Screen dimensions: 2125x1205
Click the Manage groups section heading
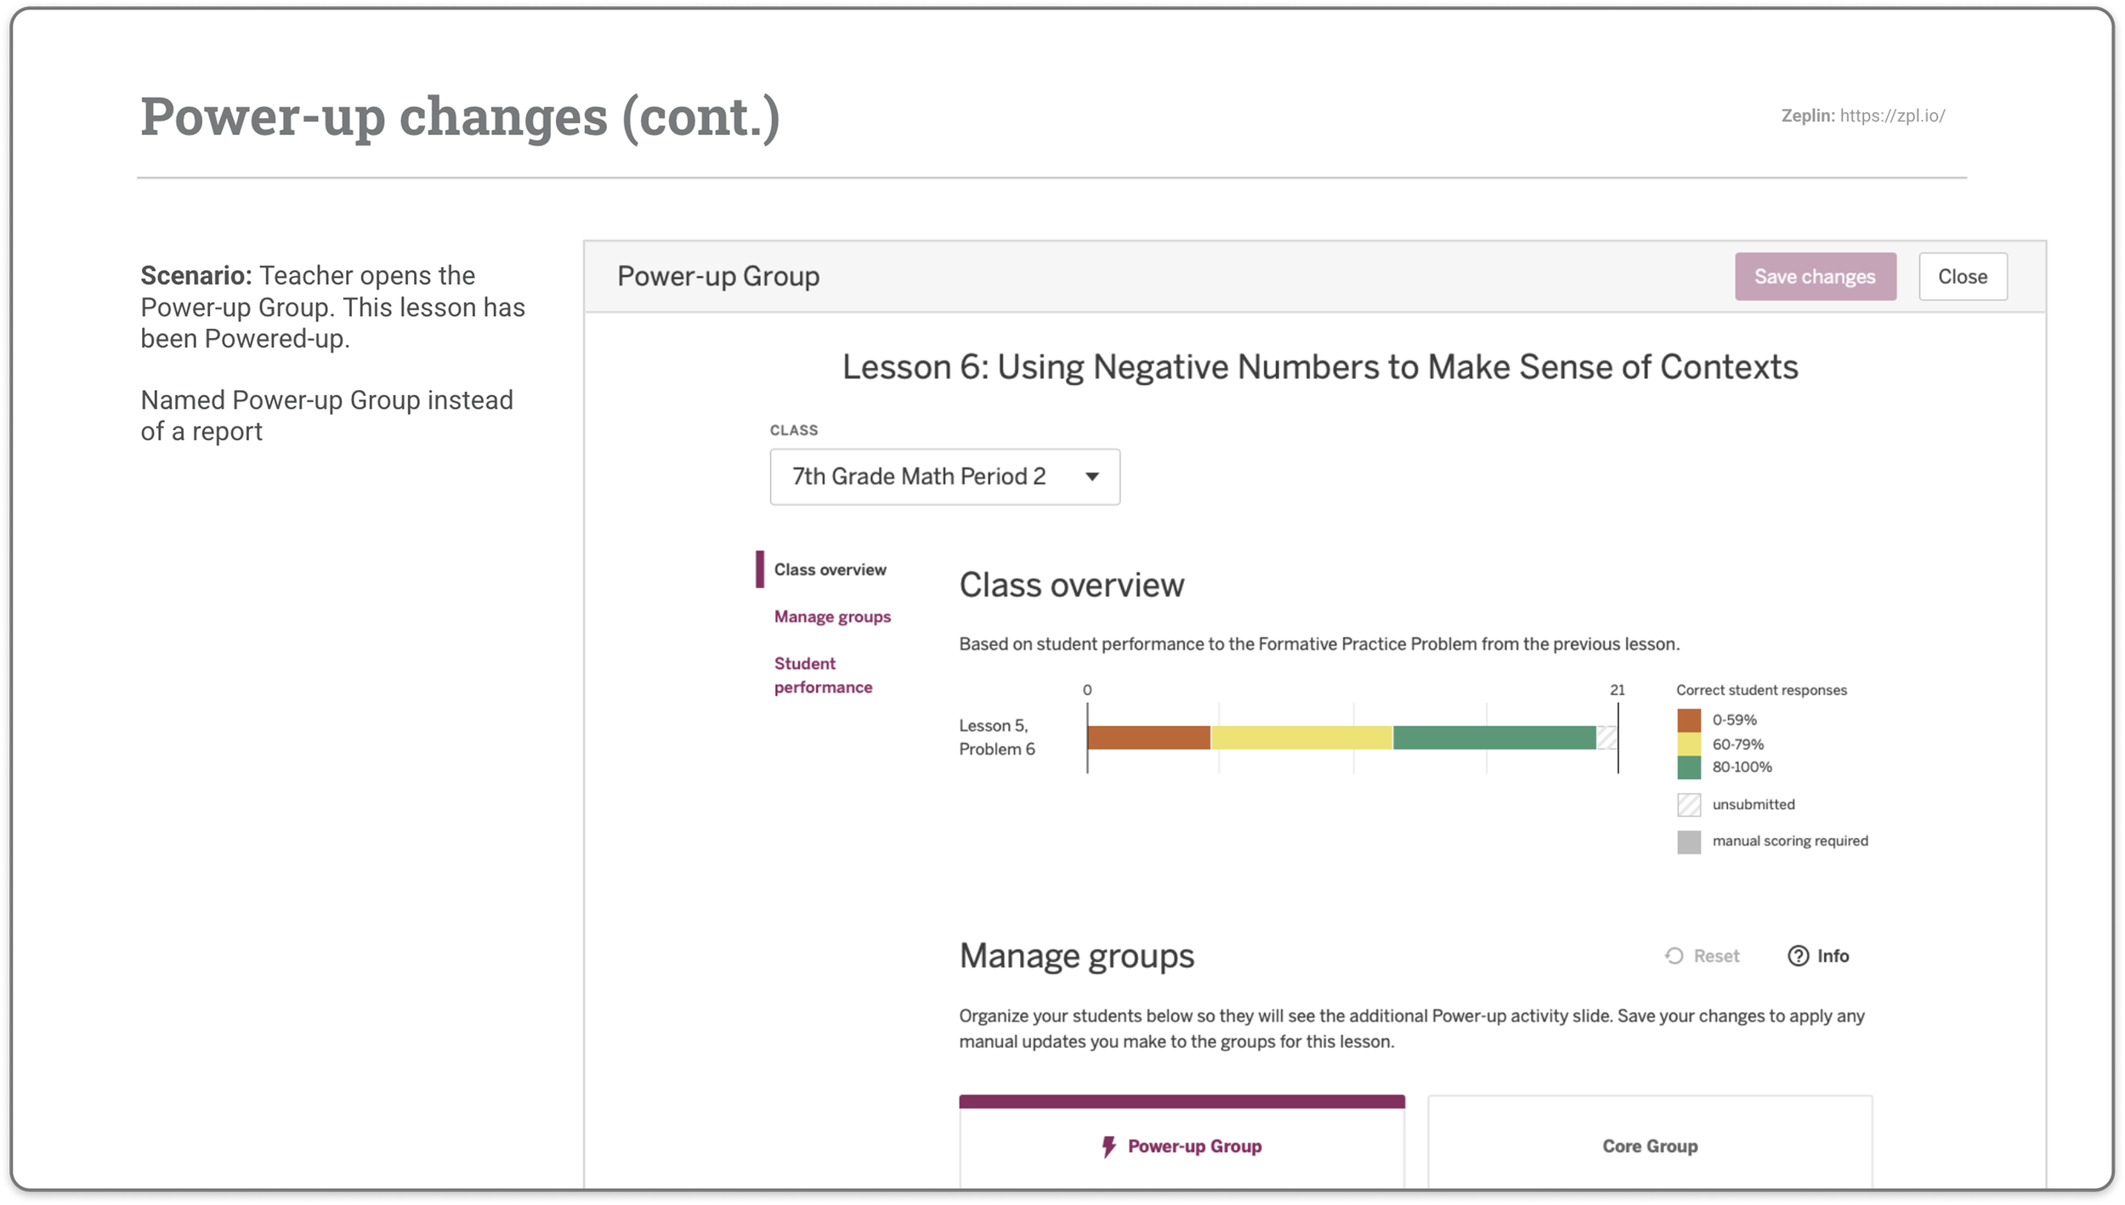tap(1076, 956)
